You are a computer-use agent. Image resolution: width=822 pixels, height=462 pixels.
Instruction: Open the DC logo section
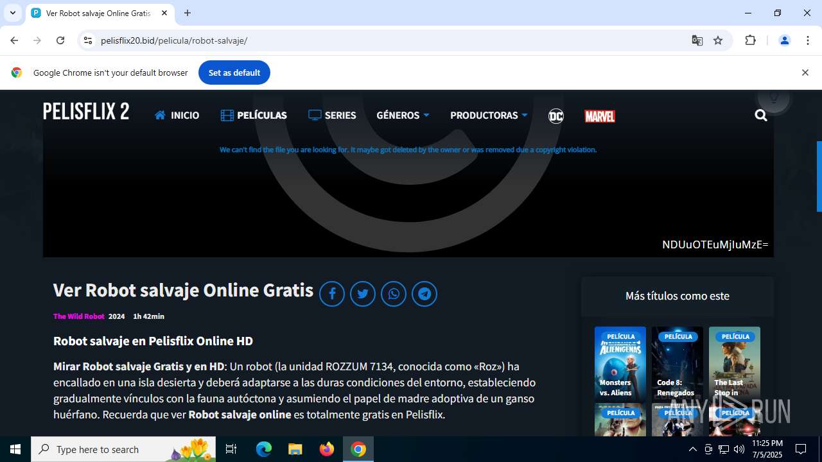pos(556,116)
